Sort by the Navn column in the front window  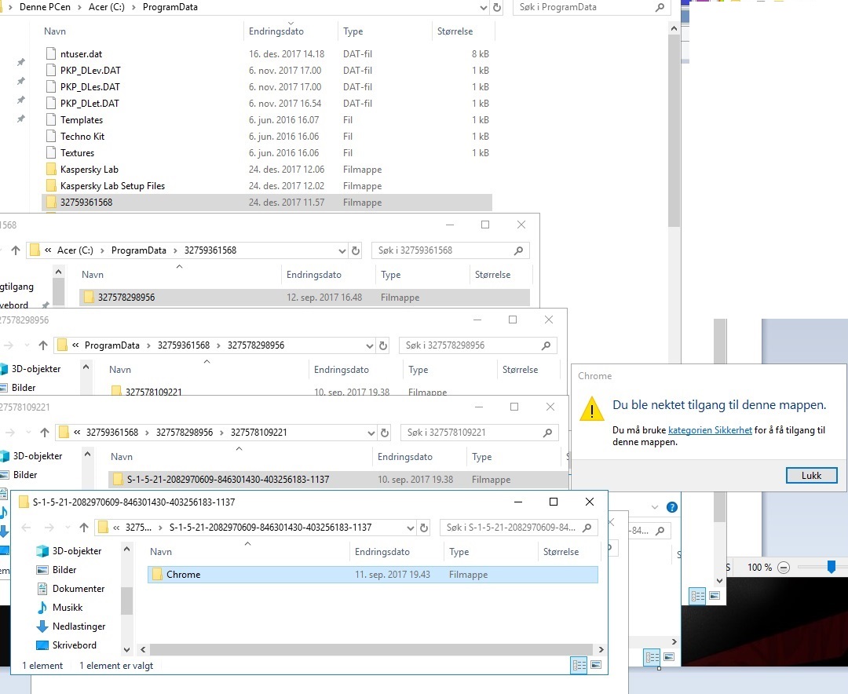[161, 552]
